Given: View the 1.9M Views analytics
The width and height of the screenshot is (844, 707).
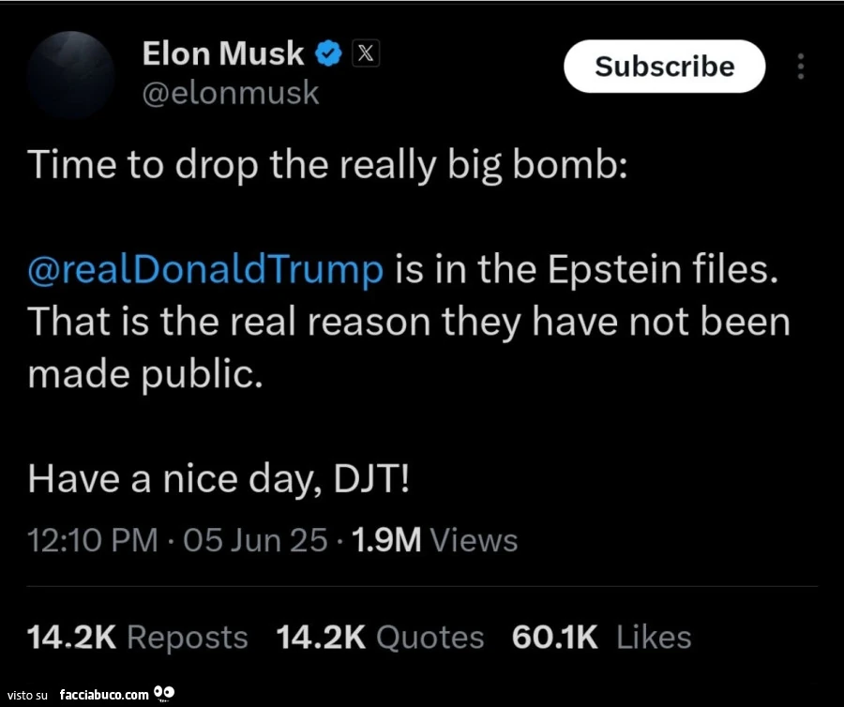Looking at the screenshot, I should pyautogui.click(x=434, y=540).
